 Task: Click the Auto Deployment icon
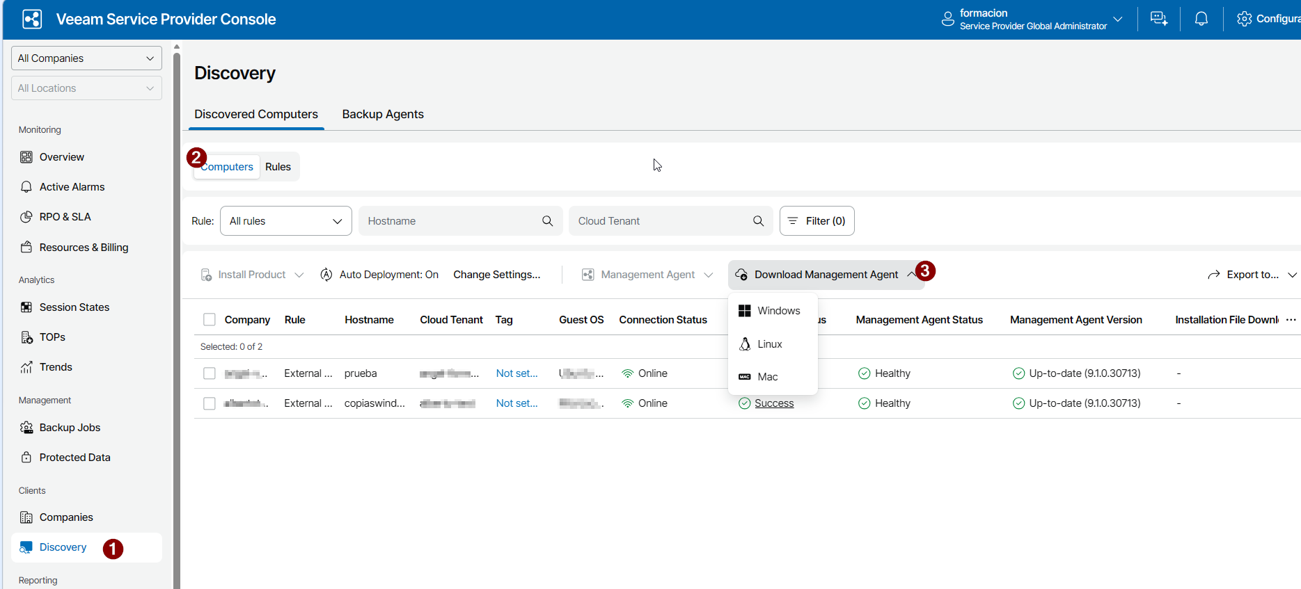pyautogui.click(x=326, y=275)
